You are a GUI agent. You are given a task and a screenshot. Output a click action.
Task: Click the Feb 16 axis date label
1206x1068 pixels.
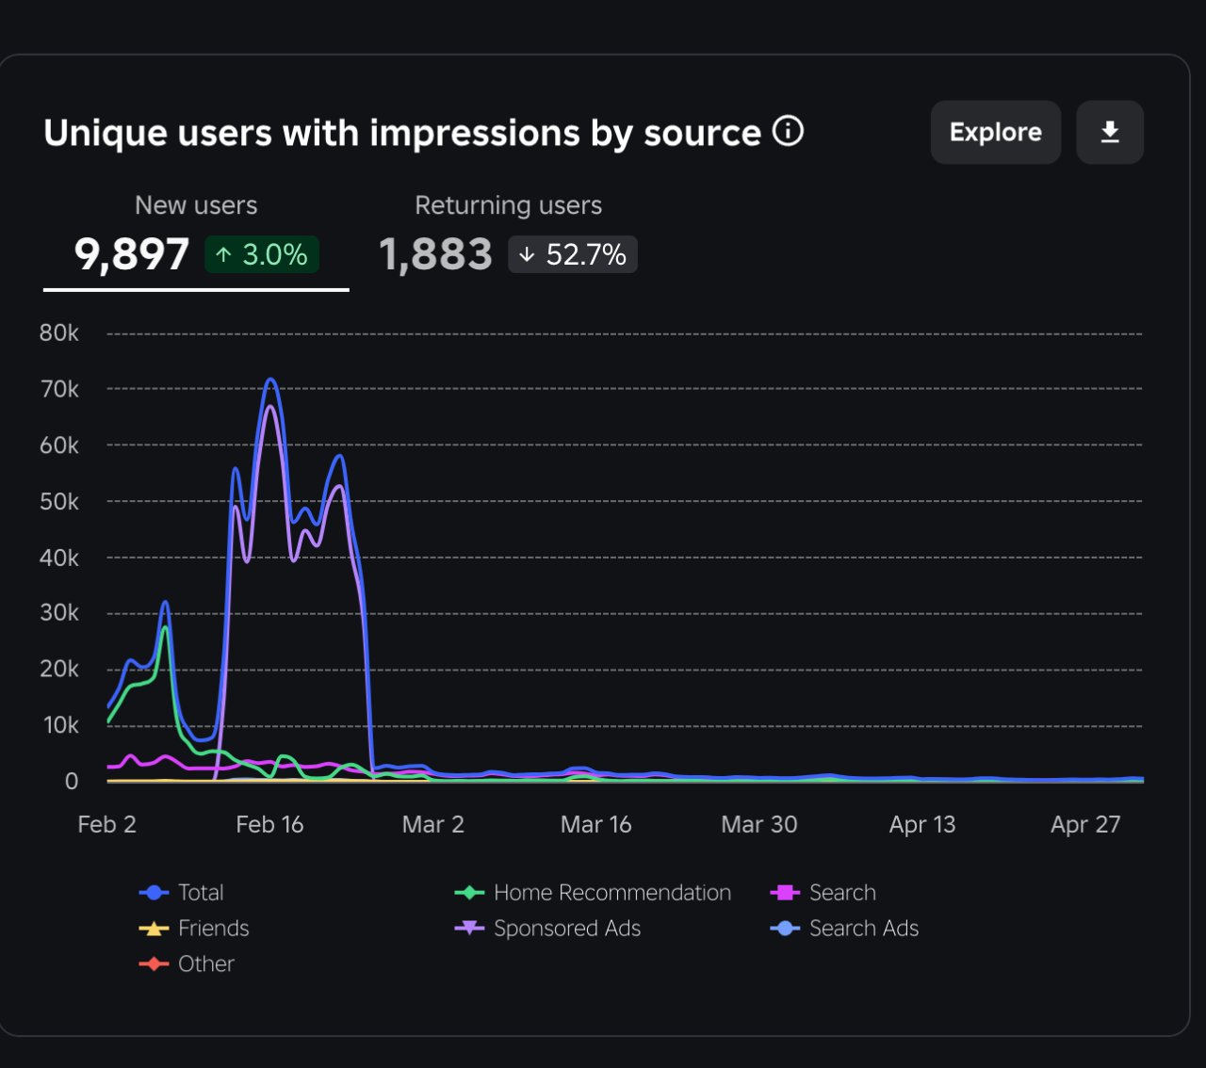point(269,824)
